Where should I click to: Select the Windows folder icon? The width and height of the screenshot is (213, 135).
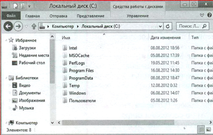[65, 93]
